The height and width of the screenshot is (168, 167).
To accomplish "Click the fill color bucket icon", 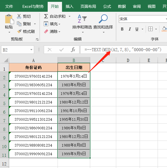I will pyautogui.click(x=164, y=29).
